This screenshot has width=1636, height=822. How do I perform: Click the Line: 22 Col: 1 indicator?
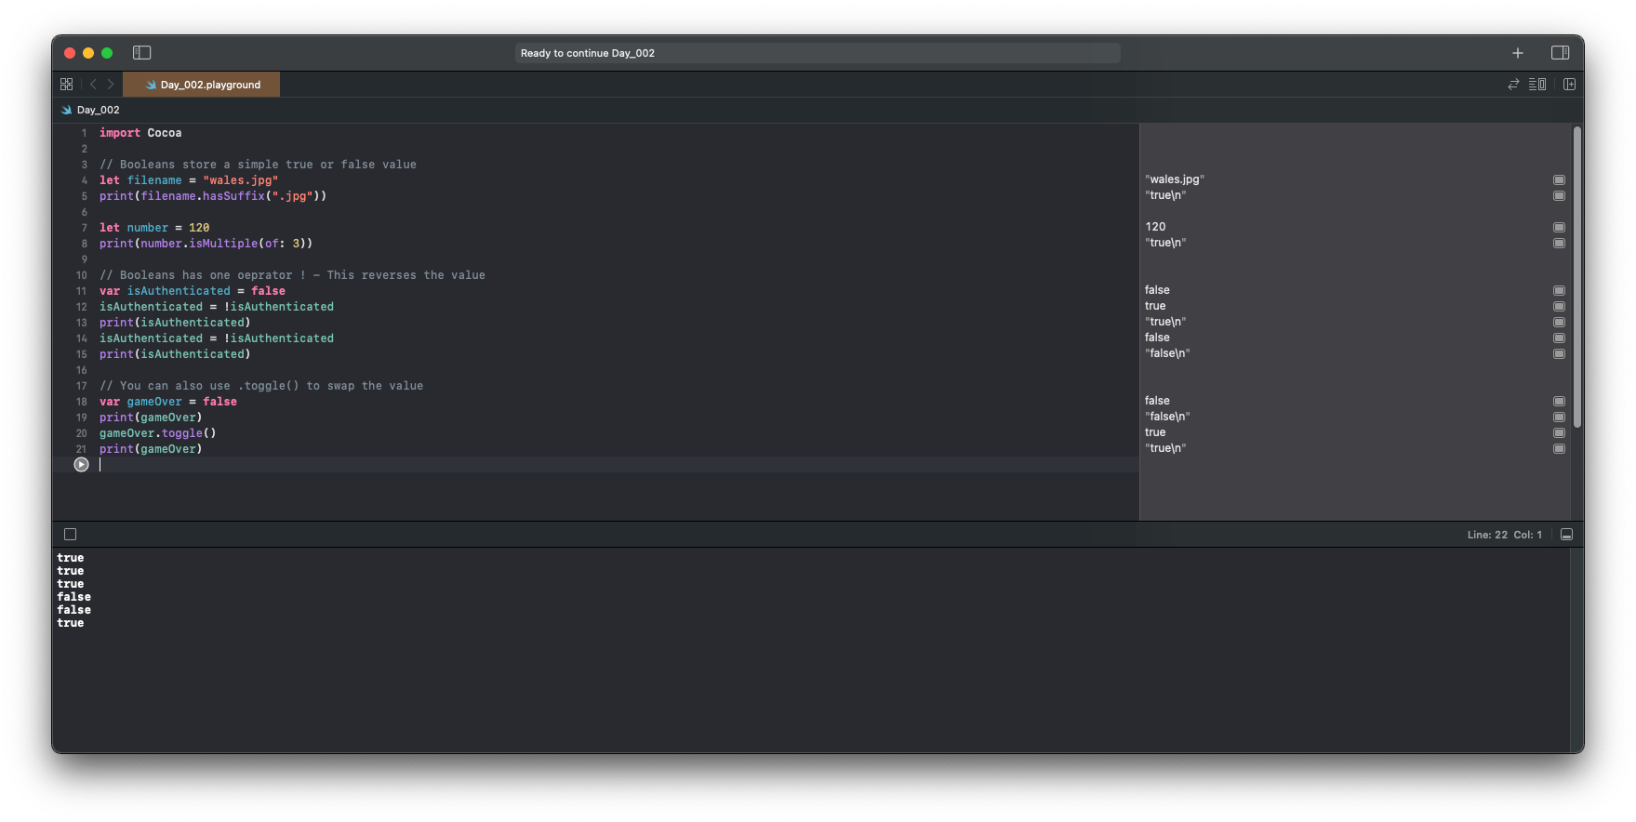click(x=1504, y=535)
